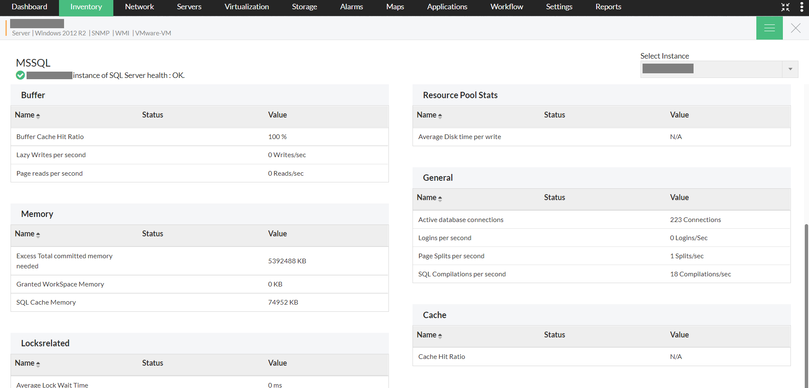
Task: Sort Resource Pool Stats by Name arrow
Action: tap(440, 115)
